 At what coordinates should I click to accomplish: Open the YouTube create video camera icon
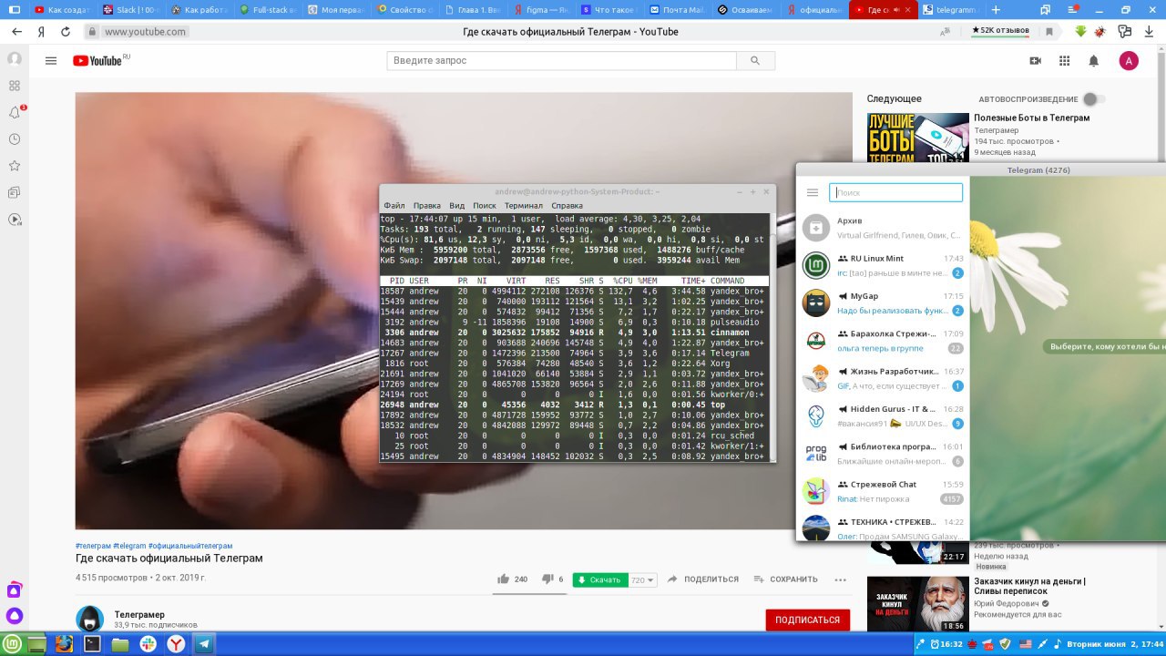point(1035,61)
